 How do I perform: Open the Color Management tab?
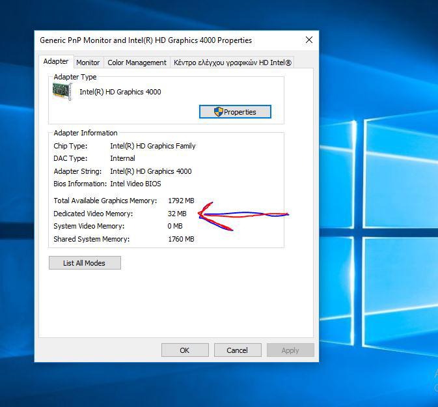click(x=137, y=63)
